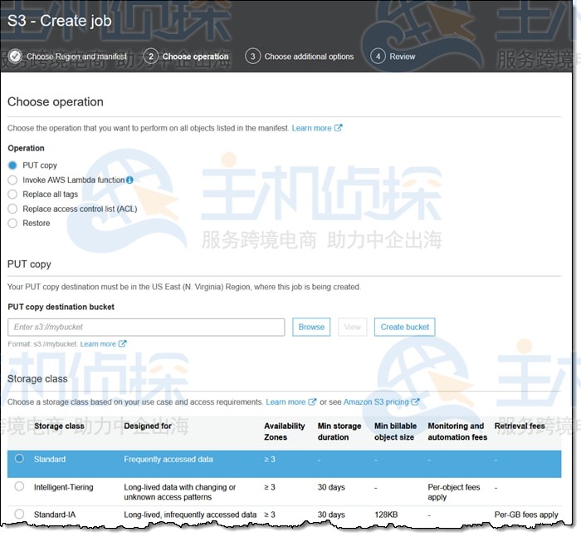The width and height of the screenshot is (581, 537).
Task: Open the Amazon S3 pricing link
Action: pos(375,402)
